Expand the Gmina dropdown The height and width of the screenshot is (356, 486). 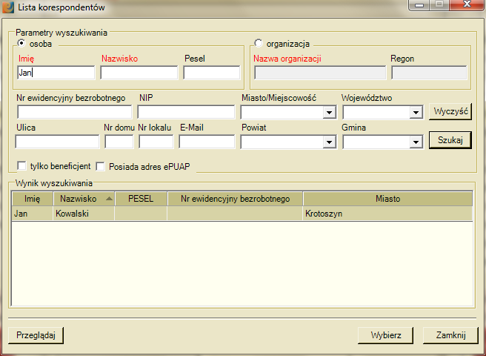(416, 142)
